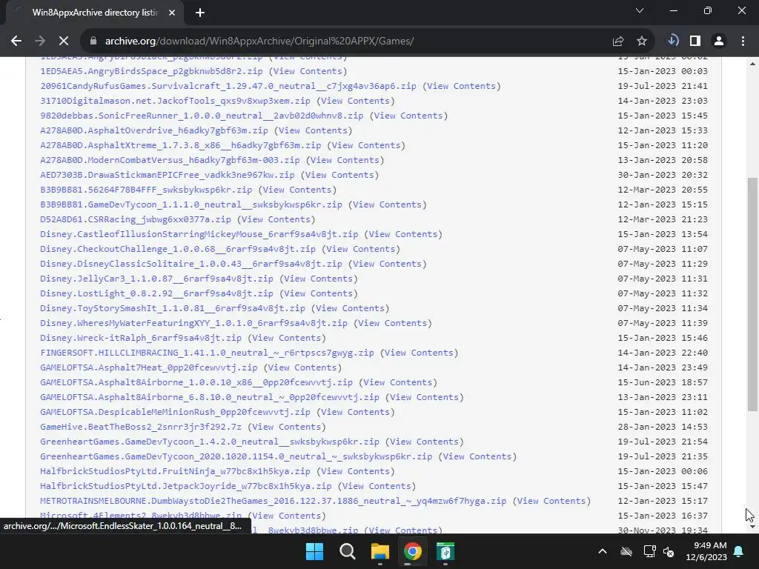Click the cloud sync tray icon
This screenshot has height=569, width=759.
pos(626,551)
